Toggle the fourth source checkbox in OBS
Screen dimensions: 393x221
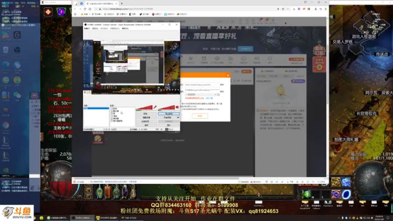coord(112,116)
